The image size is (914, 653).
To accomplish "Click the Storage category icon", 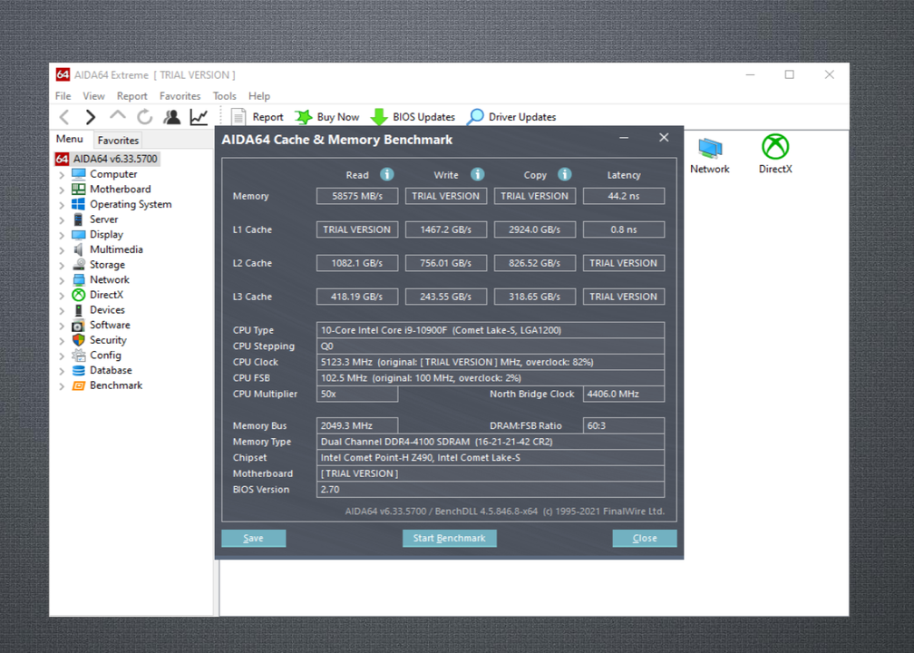I will (80, 264).
